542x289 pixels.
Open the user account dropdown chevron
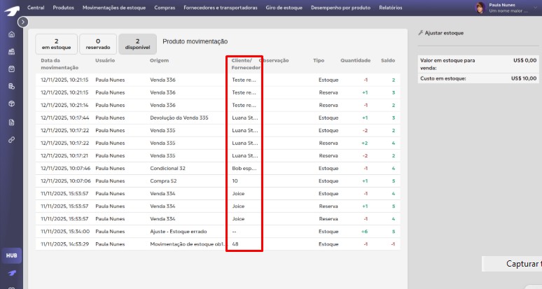(x=535, y=8)
